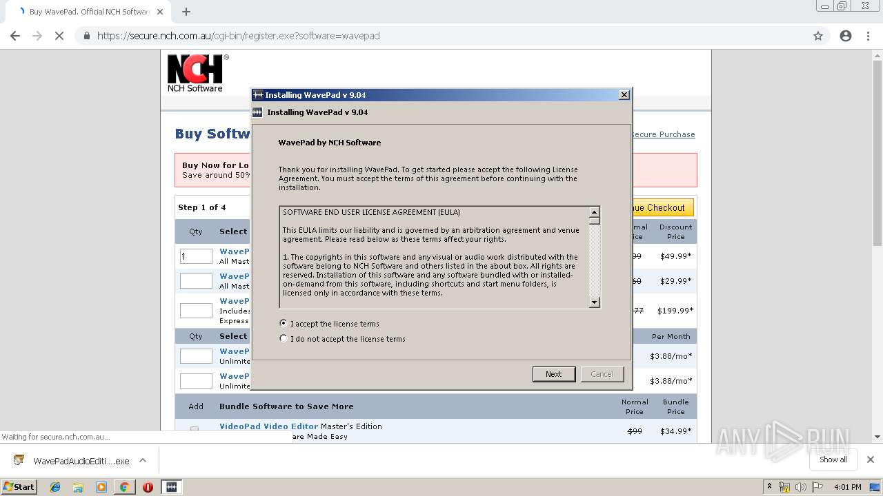Viewport: 883px width, 496px height.
Task: Click the $34.99* bundle price
Action: (675, 431)
